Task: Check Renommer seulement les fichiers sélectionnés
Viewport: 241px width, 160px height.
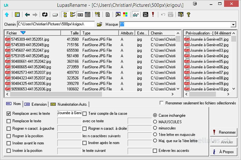Action: click(162, 103)
